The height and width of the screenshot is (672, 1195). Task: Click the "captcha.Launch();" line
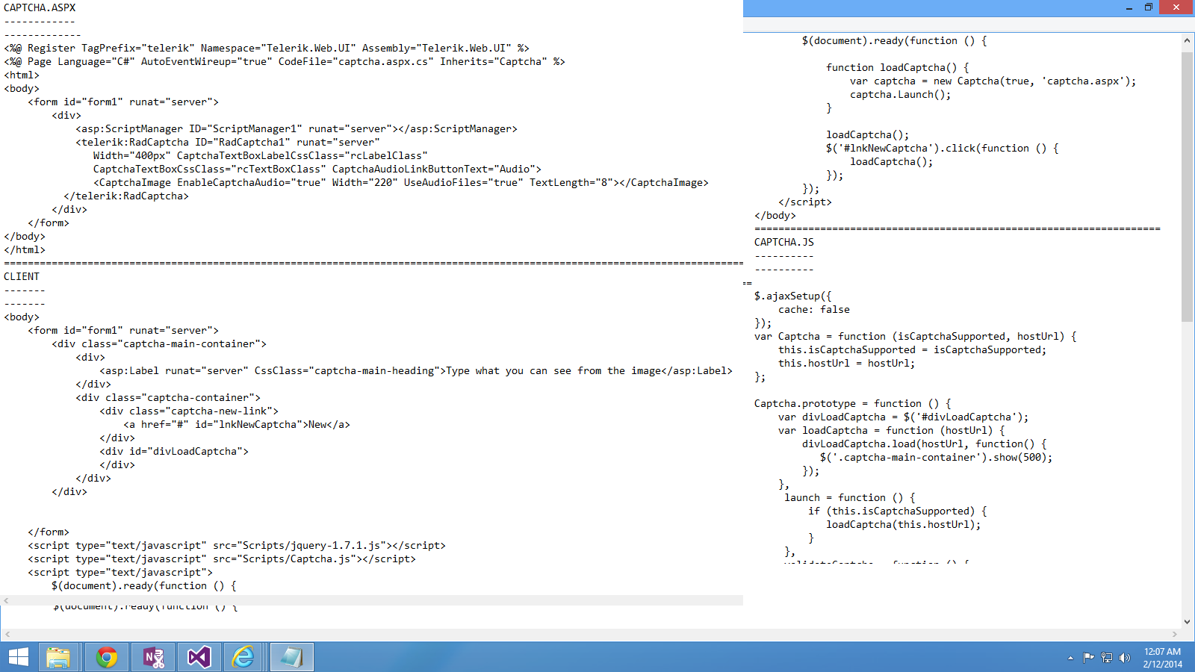[x=901, y=94]
